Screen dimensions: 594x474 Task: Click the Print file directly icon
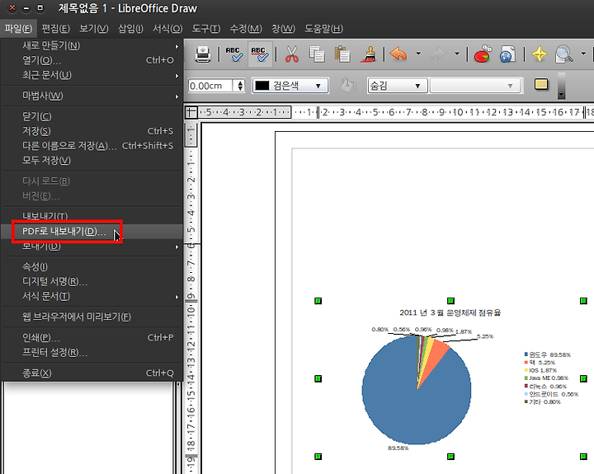click(x=203, y=54)
